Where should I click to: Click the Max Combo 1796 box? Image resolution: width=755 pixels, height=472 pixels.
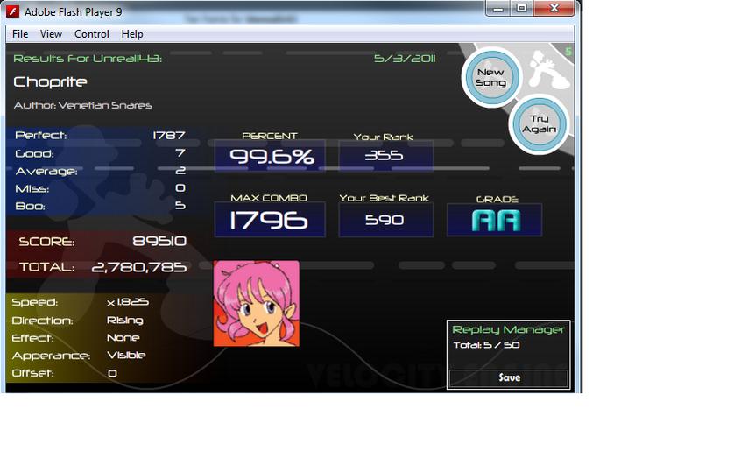[270, 220]
